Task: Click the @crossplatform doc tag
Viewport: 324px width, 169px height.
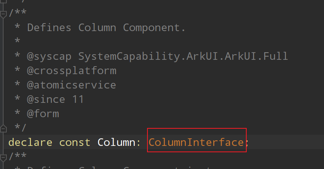Action: [71, 71]
